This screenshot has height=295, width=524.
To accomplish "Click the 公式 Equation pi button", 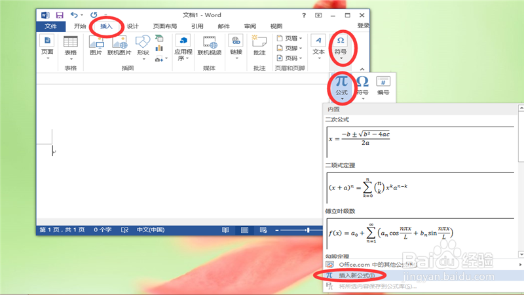I will pyautogui.click(x=341, y=87).
